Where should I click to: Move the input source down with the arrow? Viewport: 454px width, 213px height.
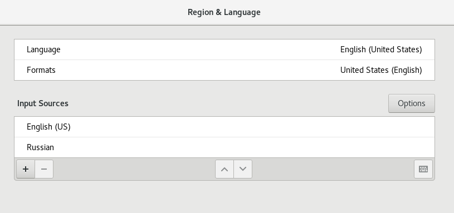click(x=243, y=169)
